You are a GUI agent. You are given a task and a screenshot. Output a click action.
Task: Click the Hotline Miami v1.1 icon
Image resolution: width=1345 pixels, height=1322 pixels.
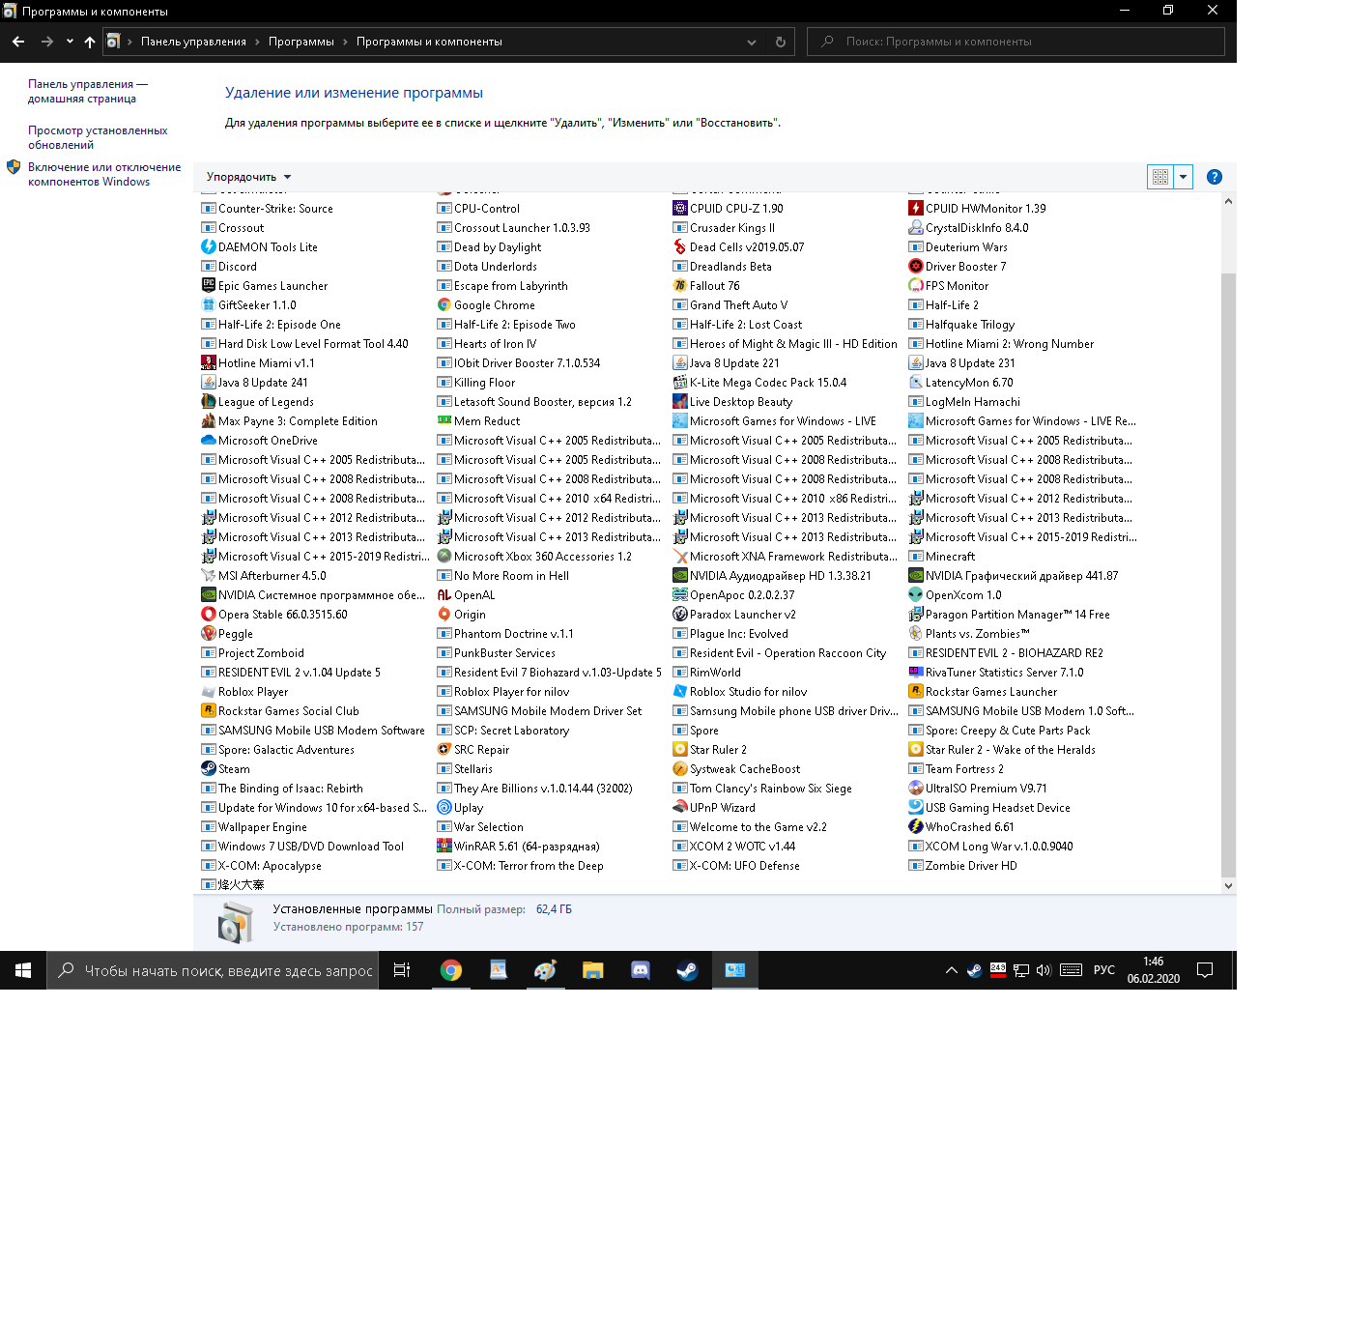click(x=208, y=363)
